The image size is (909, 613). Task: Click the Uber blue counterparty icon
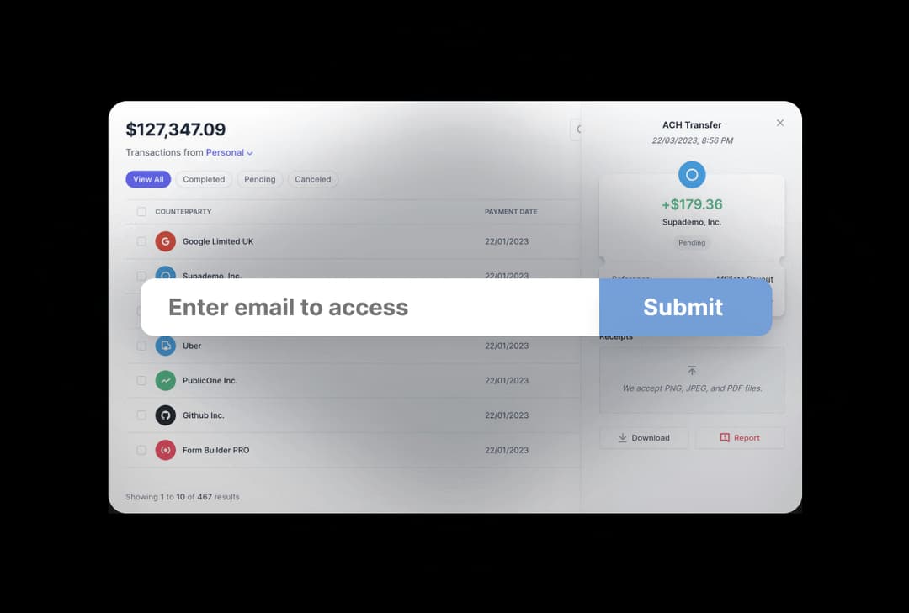pos(165,346)
